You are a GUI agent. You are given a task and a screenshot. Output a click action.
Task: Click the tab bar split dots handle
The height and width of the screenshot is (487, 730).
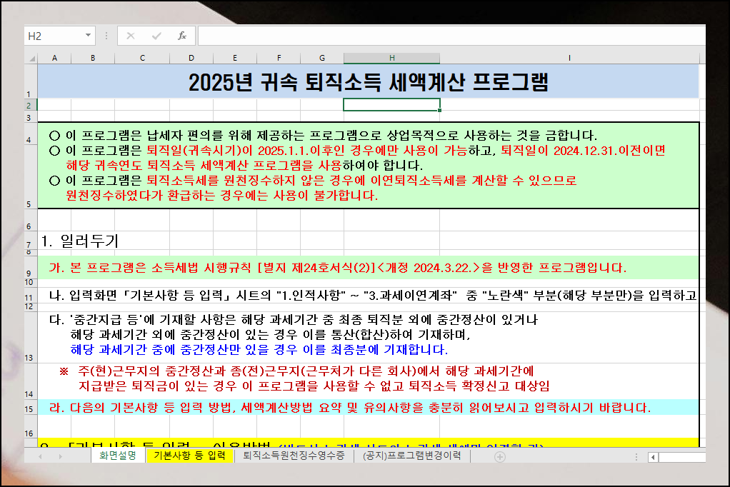[636, 457]
